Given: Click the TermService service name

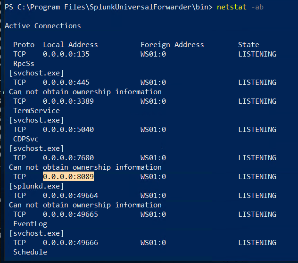Looking at the screenshot, I should click(36, 111).
